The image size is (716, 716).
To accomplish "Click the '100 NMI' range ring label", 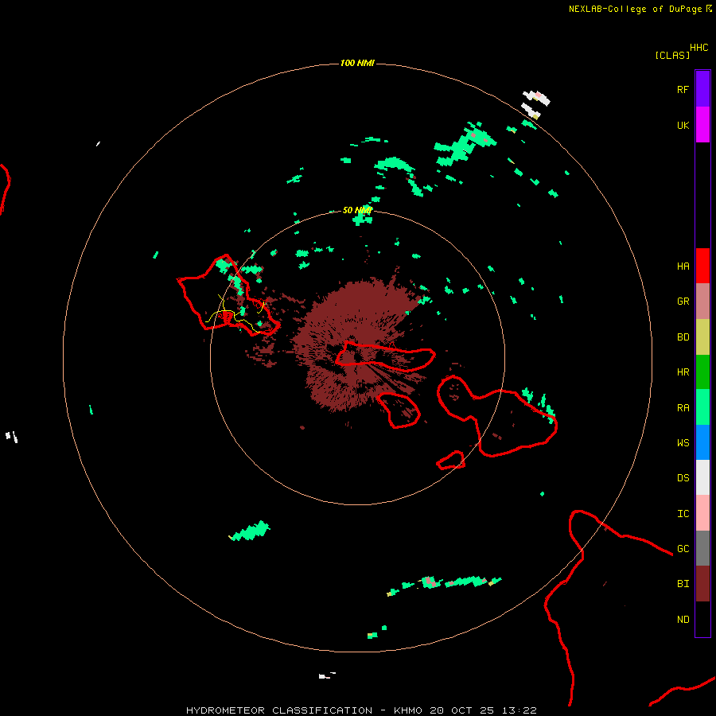I will [x=357, y=63].
